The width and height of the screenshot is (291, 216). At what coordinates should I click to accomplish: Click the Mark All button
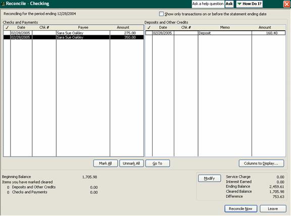click(106, 164)
